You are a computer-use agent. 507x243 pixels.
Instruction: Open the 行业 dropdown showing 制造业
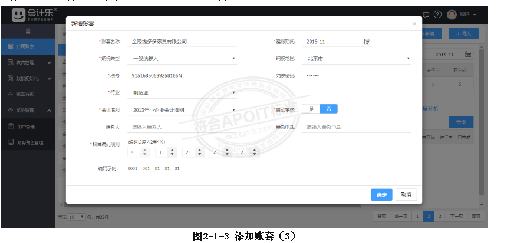(x=182, y=92)
